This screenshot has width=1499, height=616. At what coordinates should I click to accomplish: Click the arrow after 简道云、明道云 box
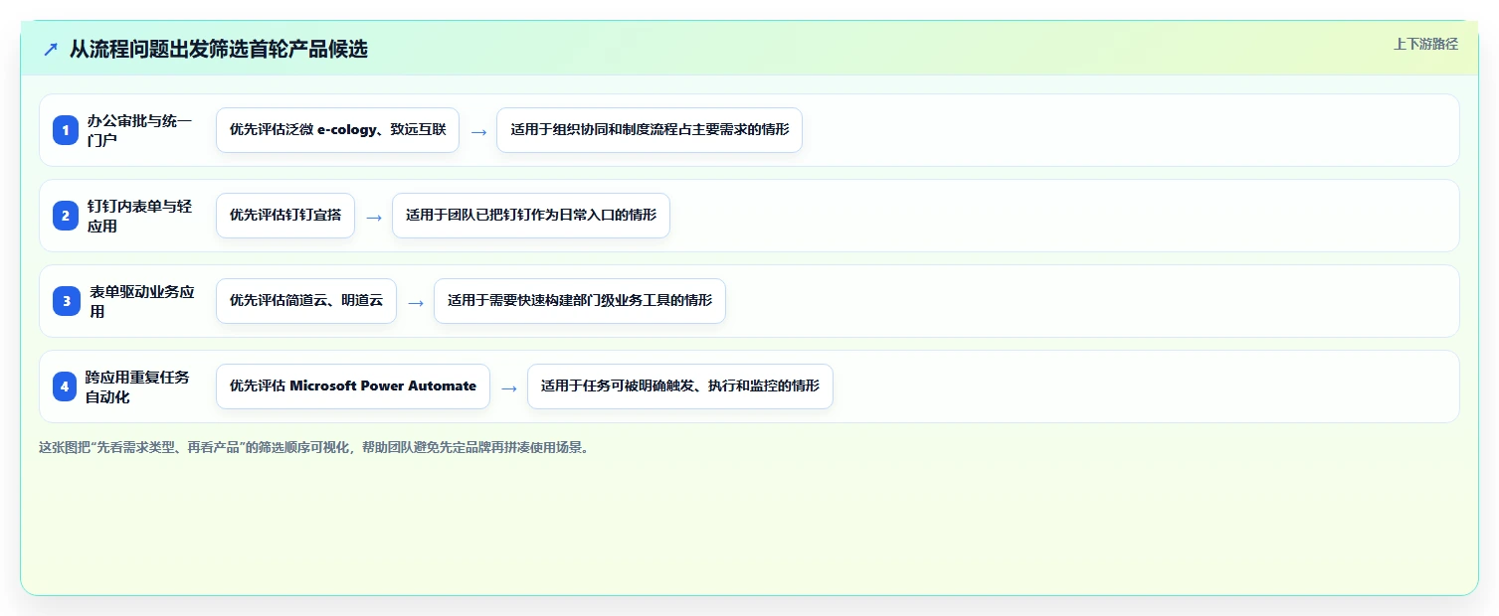pyautogui.click(x=416, y=302)
